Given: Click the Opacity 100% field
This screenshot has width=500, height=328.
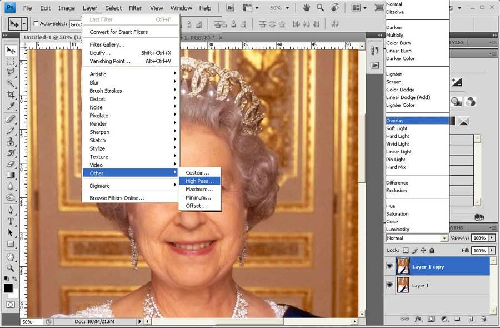Looking at the screenshot, I should pyautogui.click(x=479, y=238).
